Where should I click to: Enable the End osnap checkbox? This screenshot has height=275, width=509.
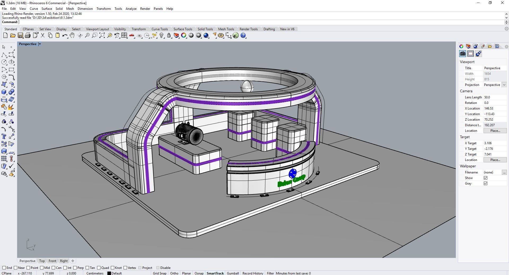pos(4,268)
